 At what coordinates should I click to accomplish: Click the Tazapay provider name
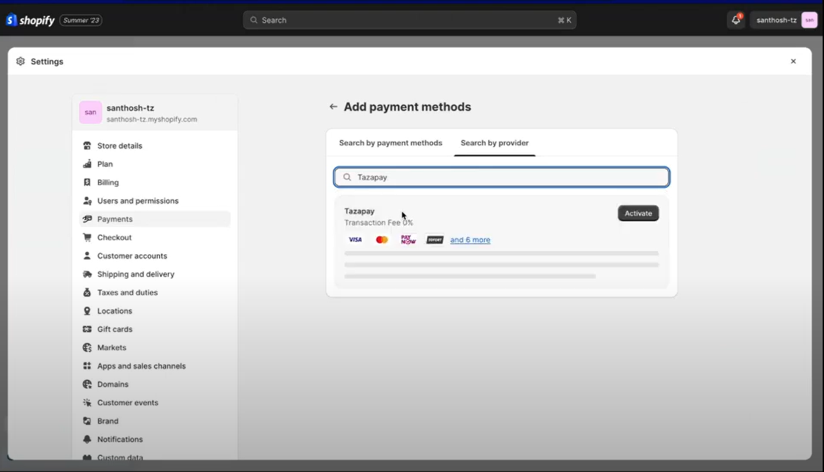click(x=359, y=211)
